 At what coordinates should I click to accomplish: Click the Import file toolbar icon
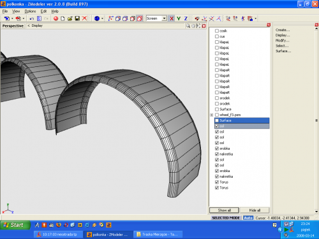point(7,18)
